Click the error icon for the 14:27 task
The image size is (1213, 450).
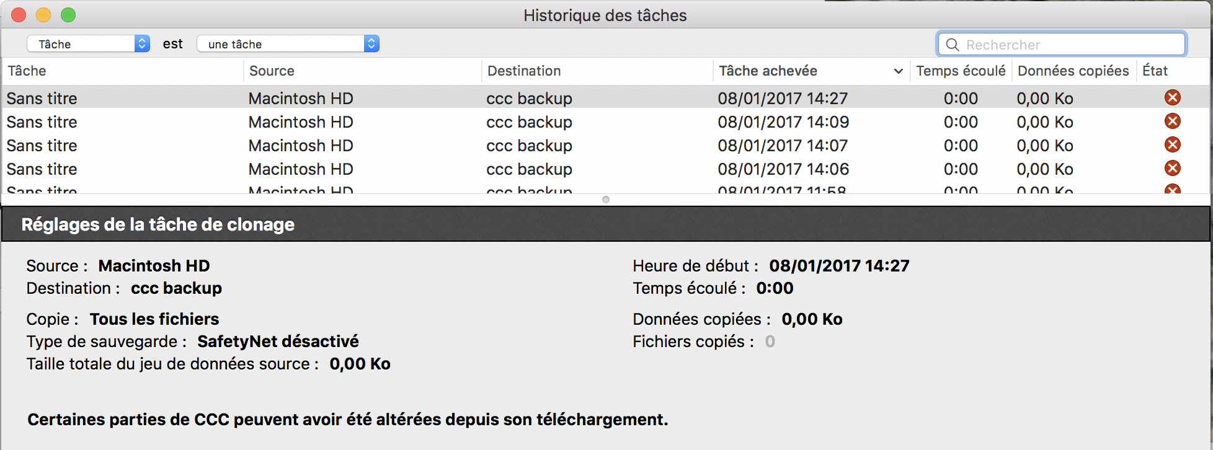[1172, 98]
